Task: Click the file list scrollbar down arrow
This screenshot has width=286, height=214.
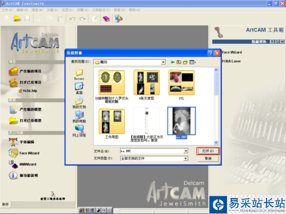Action: coord(216,142)
